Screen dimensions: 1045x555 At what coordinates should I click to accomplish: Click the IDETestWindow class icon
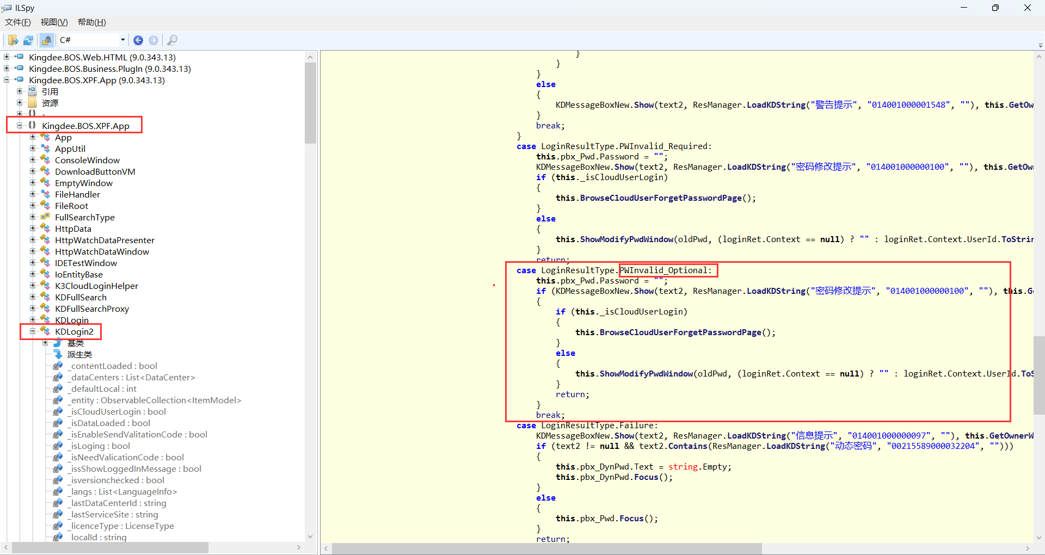[45, 262]
